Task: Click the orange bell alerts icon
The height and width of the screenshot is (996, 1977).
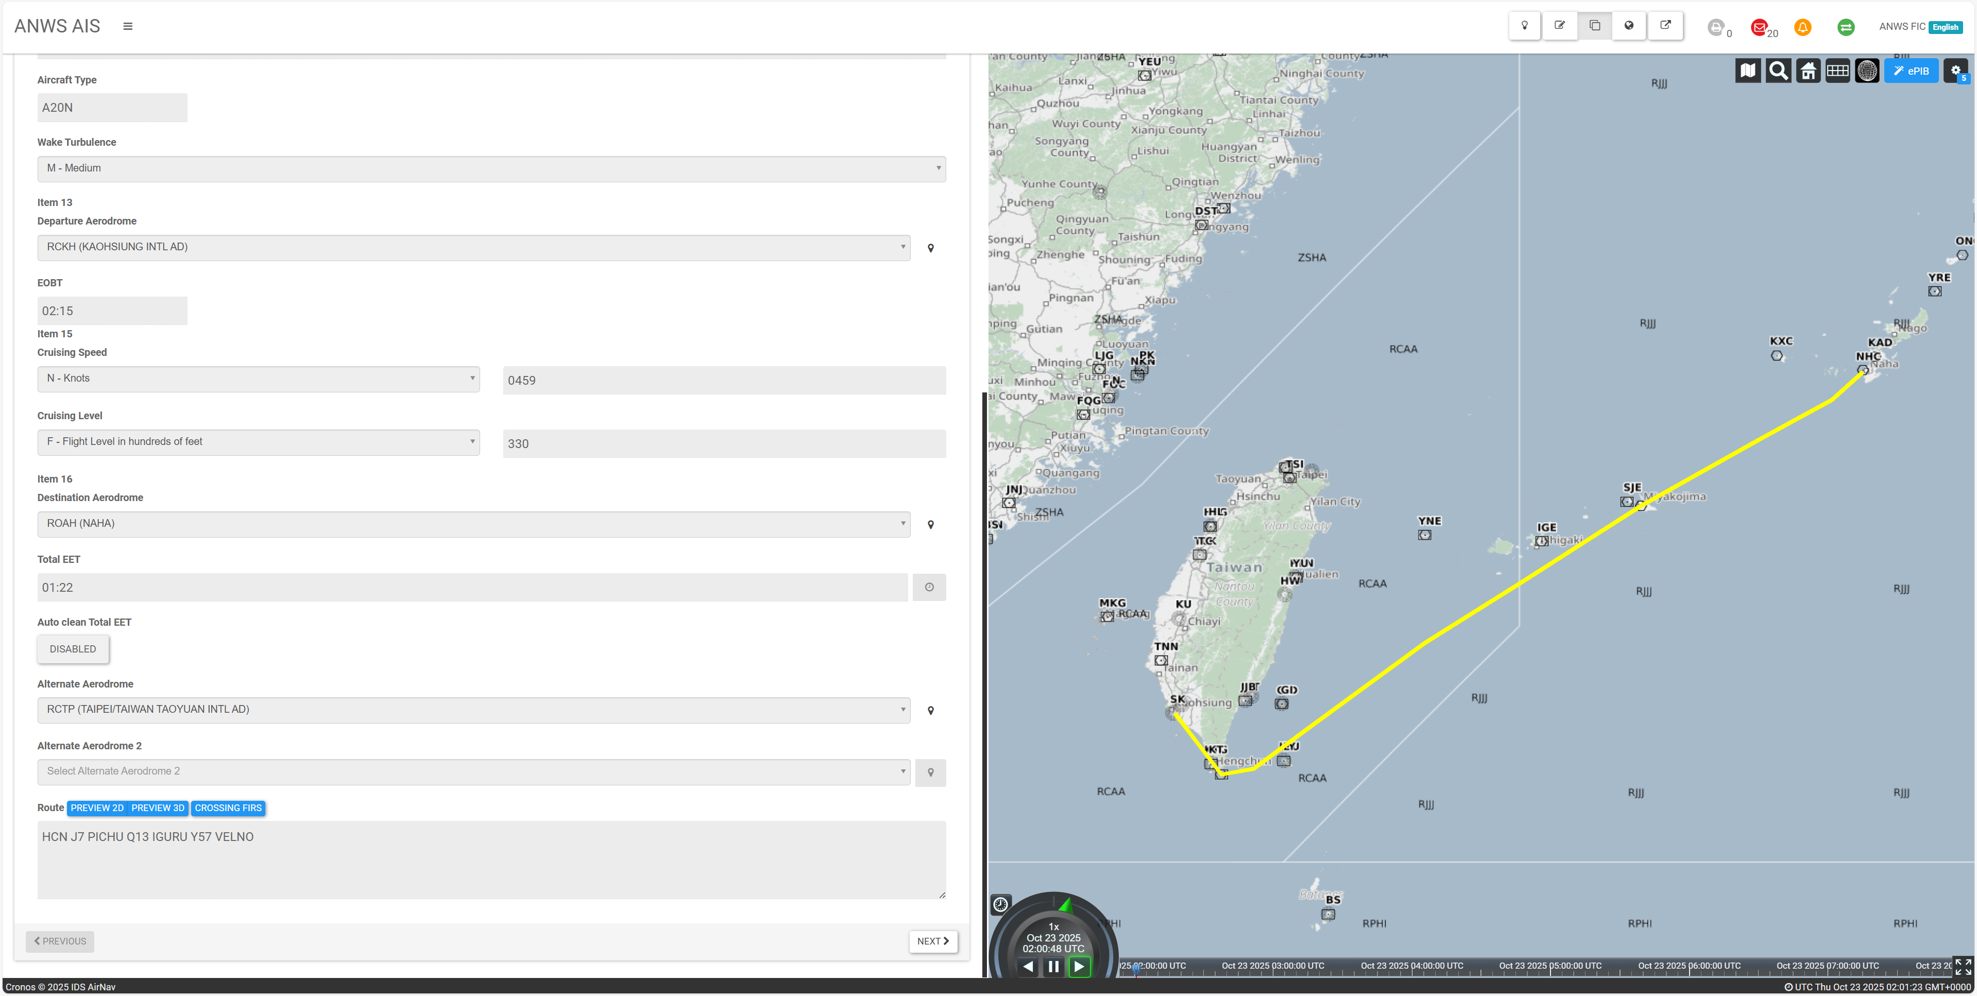Action: point(1802,28)
